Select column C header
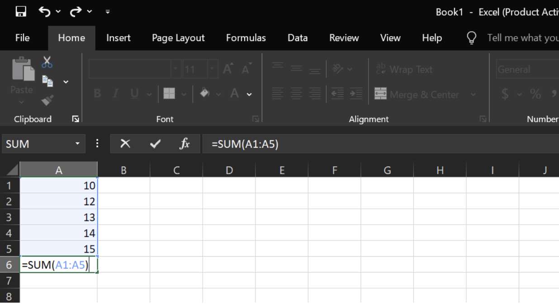This screenshot has height=304, width=559. [176, 170]
